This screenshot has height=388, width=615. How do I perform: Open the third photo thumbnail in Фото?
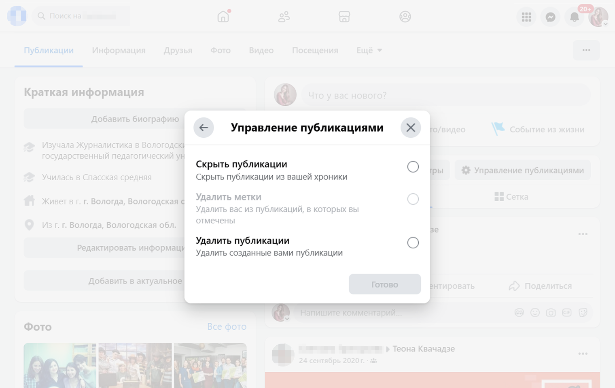[x=210, y=365]
